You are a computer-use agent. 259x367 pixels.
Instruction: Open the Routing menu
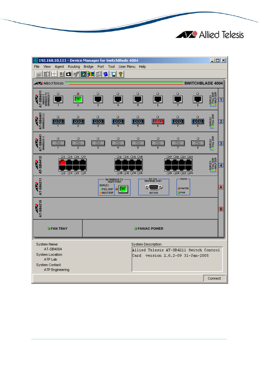74,67
